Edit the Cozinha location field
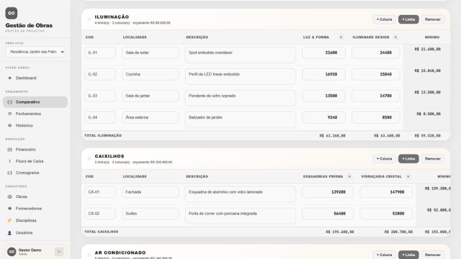 click(150, 74)
